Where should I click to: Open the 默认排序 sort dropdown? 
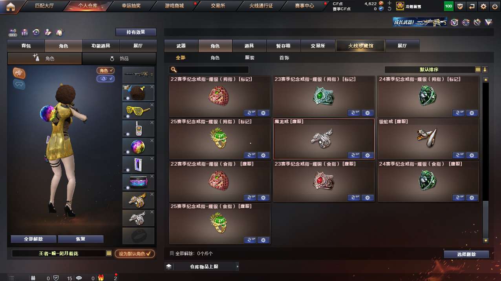[x=430, y=69]
